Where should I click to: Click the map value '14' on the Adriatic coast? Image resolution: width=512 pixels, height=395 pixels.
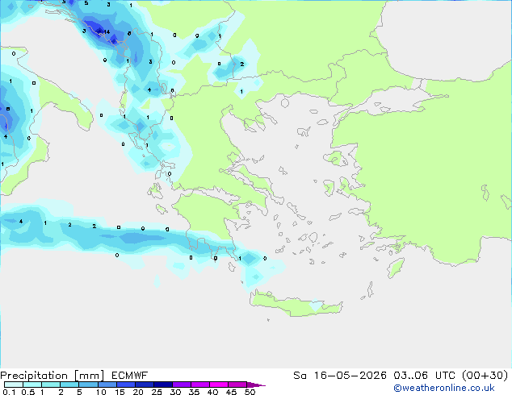(x=107, y=32)
